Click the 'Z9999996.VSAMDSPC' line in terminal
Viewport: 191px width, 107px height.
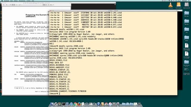tap(68, 91)
